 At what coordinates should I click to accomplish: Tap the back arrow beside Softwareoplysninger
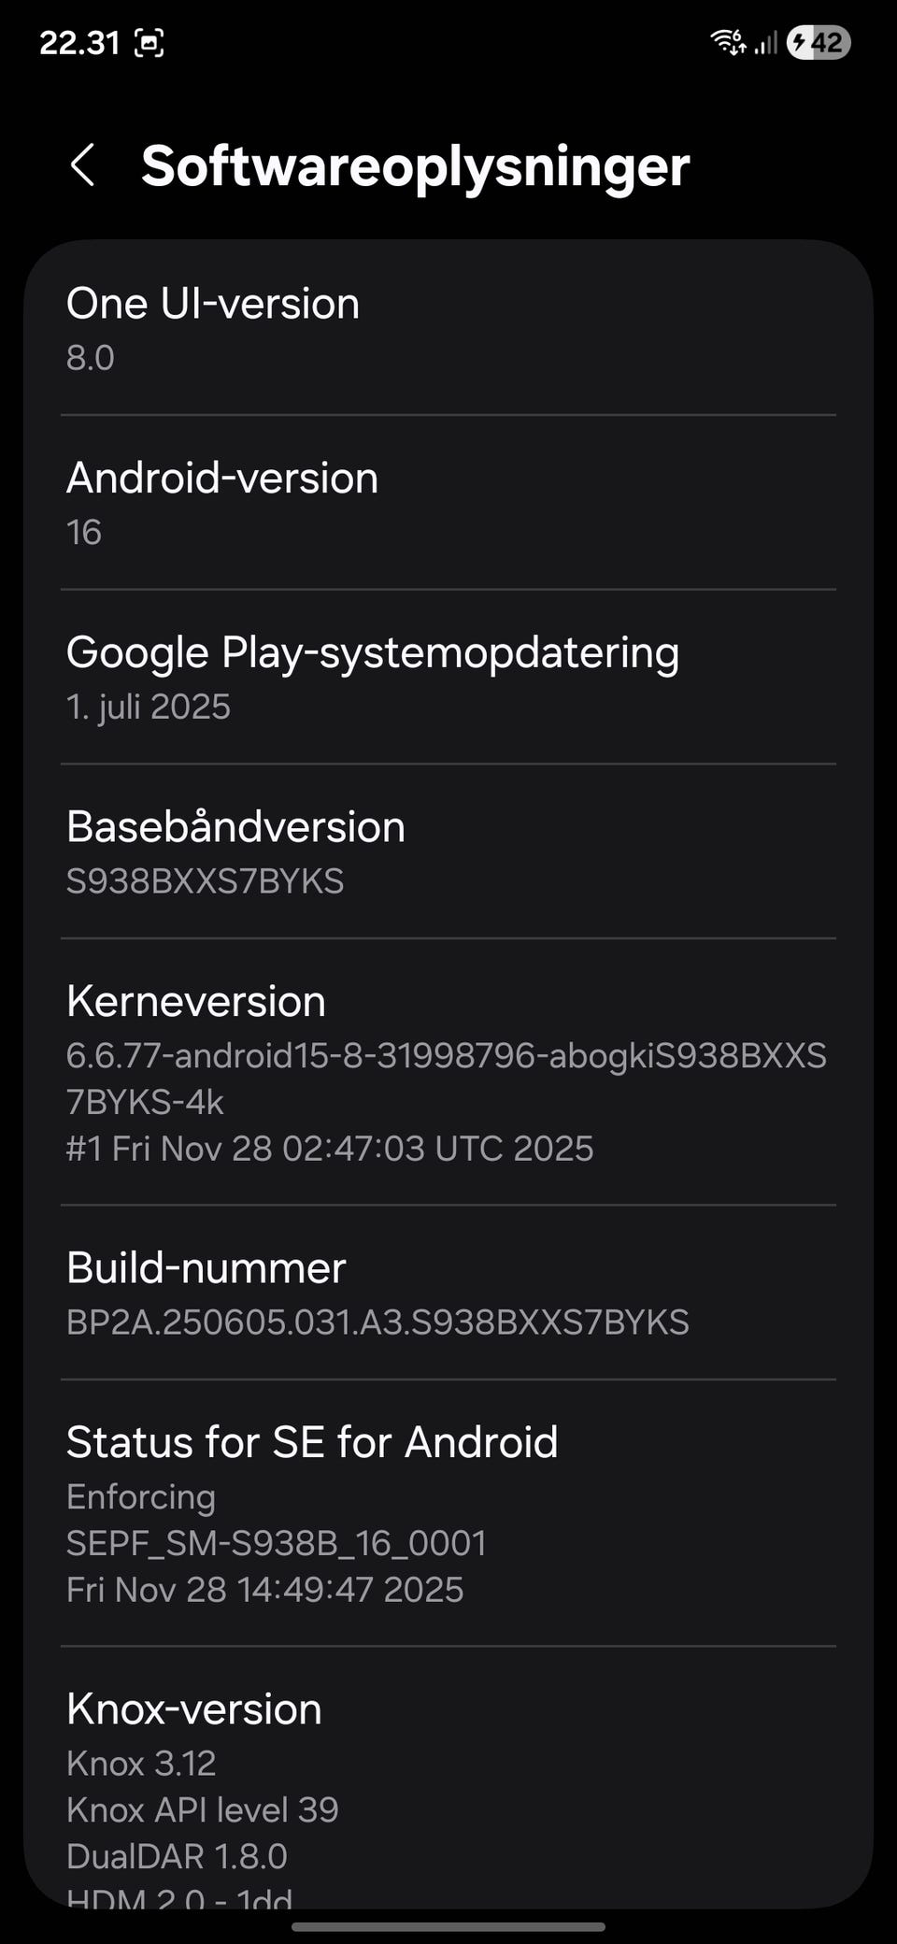click(x=83, y=165)
